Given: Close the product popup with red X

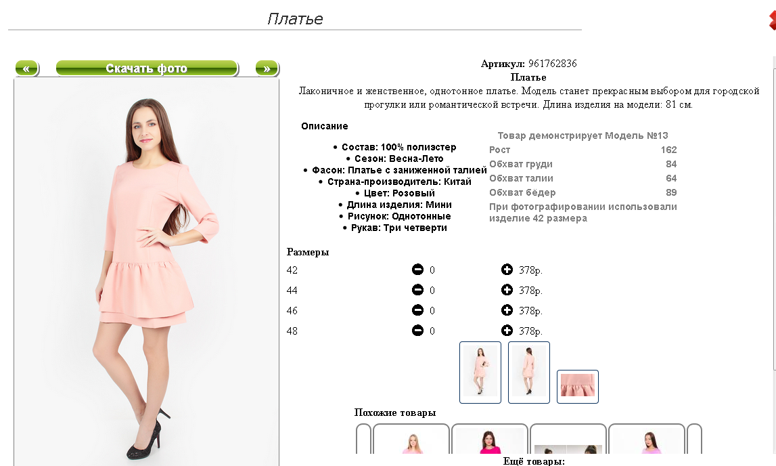Looking at the screenshot, I should (x=773, y=20).
